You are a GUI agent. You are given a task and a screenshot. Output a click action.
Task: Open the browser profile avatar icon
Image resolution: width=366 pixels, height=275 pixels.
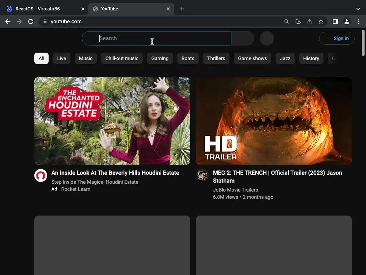[x=346, y=21]
